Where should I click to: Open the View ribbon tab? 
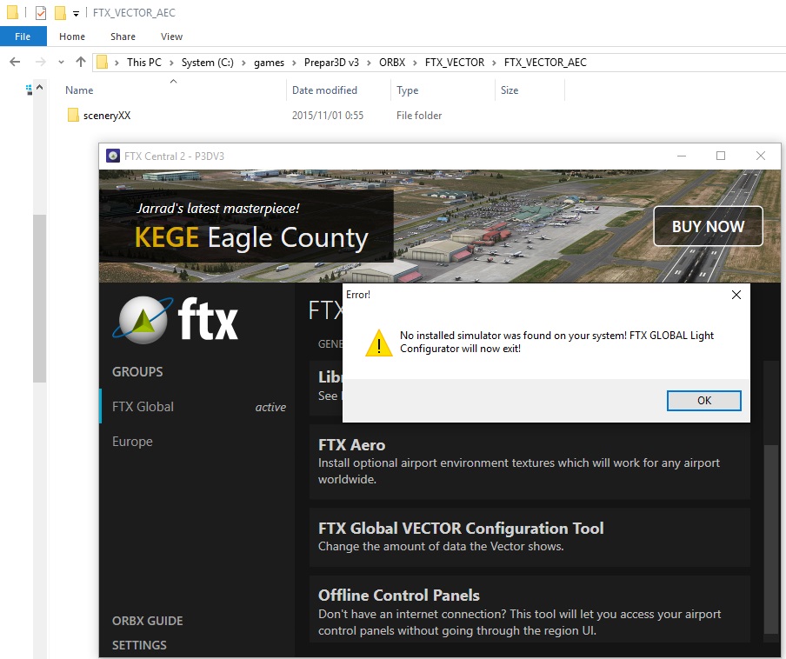click(x=170, y=36)
